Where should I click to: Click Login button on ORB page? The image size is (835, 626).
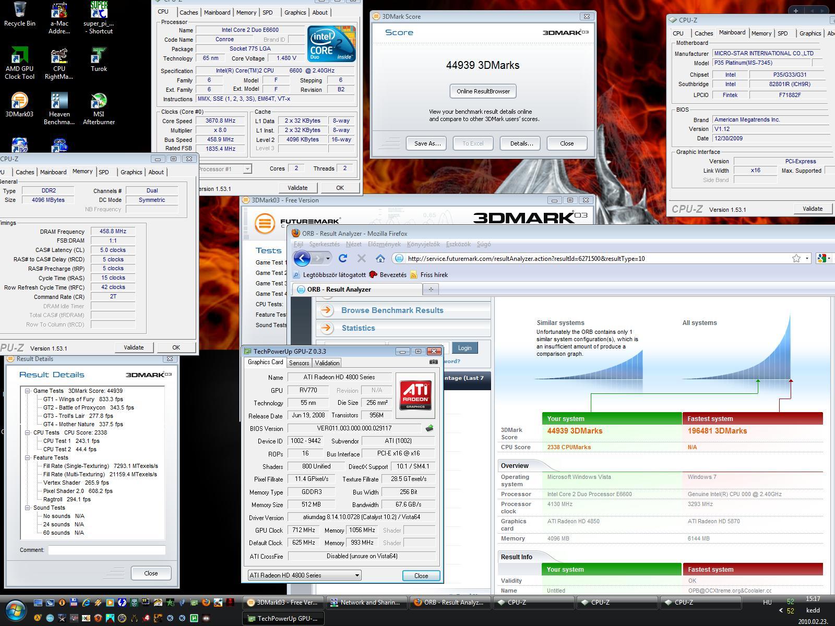464,348
